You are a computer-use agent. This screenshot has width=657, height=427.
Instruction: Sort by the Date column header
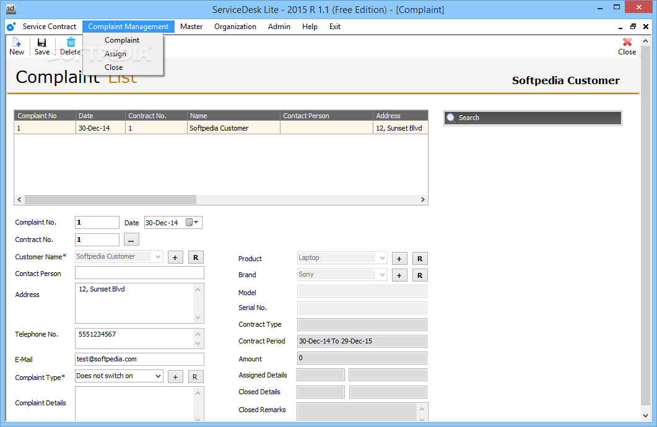pyautogui.click(x=100, y=116)
